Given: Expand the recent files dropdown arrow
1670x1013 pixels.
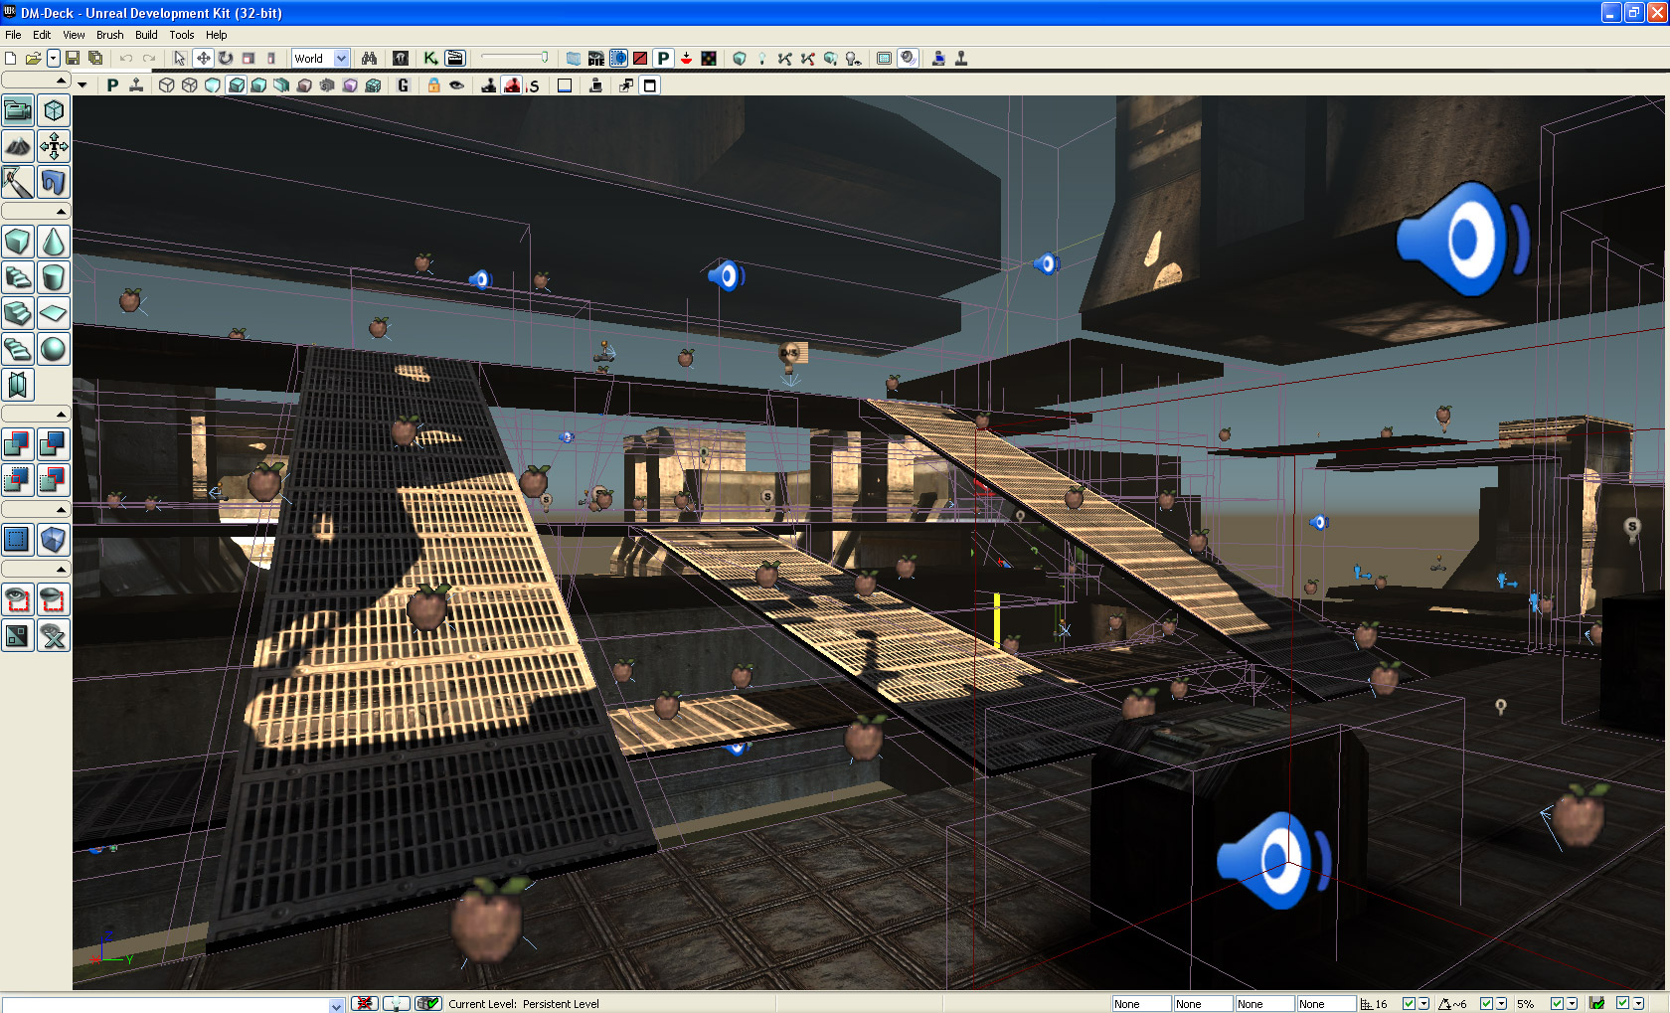Looking at the screenshot, I should (x=54, y=58).
